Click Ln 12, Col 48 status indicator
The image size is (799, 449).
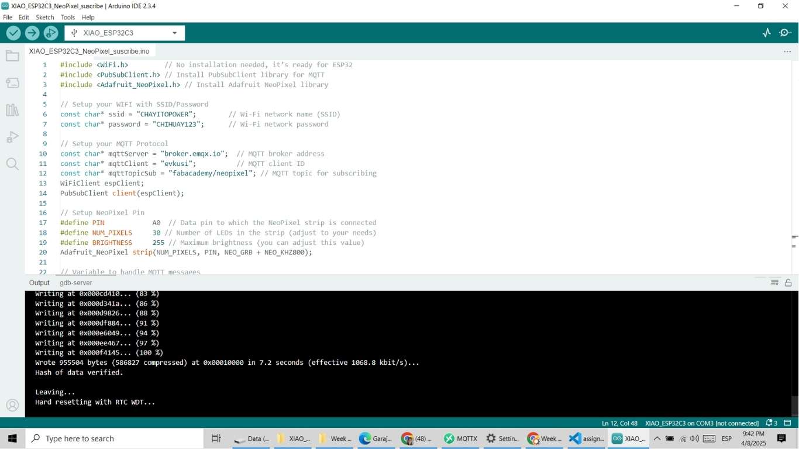pyautogui.click(x=619, y=423)
